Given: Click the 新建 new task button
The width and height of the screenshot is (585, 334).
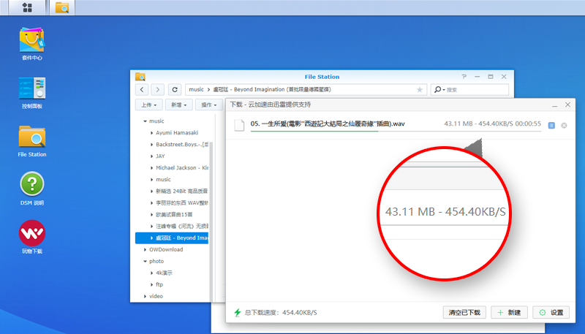Looking at the screenshot, I should click(x=509, y=312).
